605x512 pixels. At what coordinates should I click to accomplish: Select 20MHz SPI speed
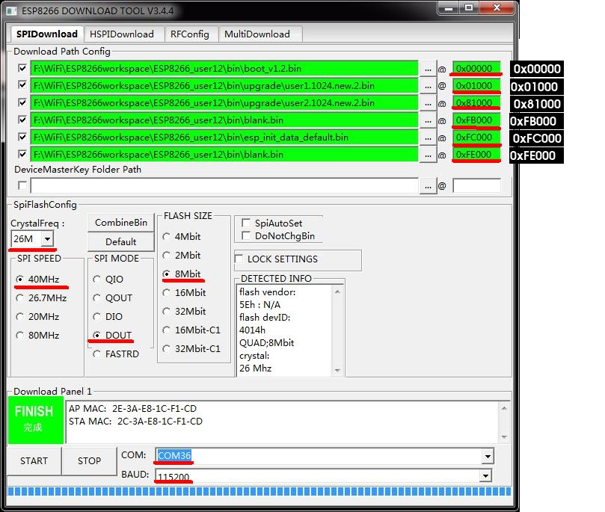click(37, 316)
